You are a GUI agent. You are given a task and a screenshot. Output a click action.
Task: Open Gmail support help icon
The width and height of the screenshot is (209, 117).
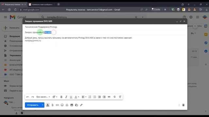click(184, 17)
